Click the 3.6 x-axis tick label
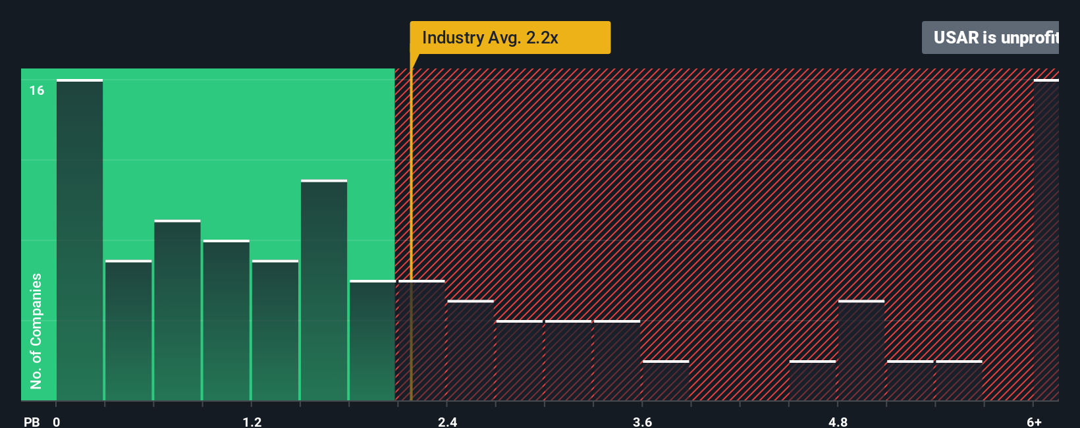The height and width of the screenshot is (428, 1080). click(642, 421)
